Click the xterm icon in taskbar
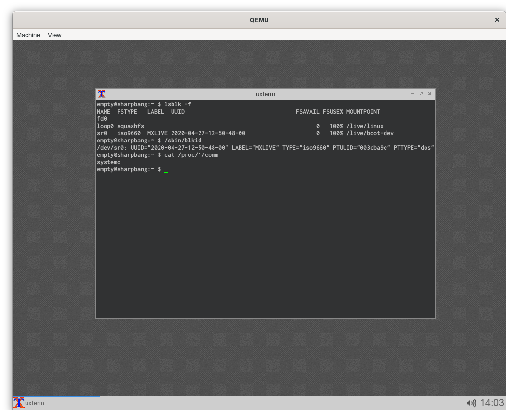The width and height of the screenshot is (506, 410). coord(19,403)
